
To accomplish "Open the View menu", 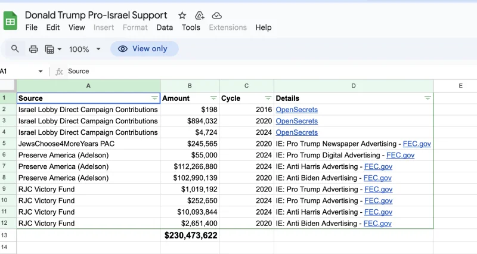I will pos(77,27).
